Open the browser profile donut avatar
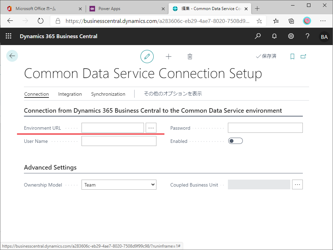This screenshot has height=250, width=333. pyautogui.click(x=307, y=21)
